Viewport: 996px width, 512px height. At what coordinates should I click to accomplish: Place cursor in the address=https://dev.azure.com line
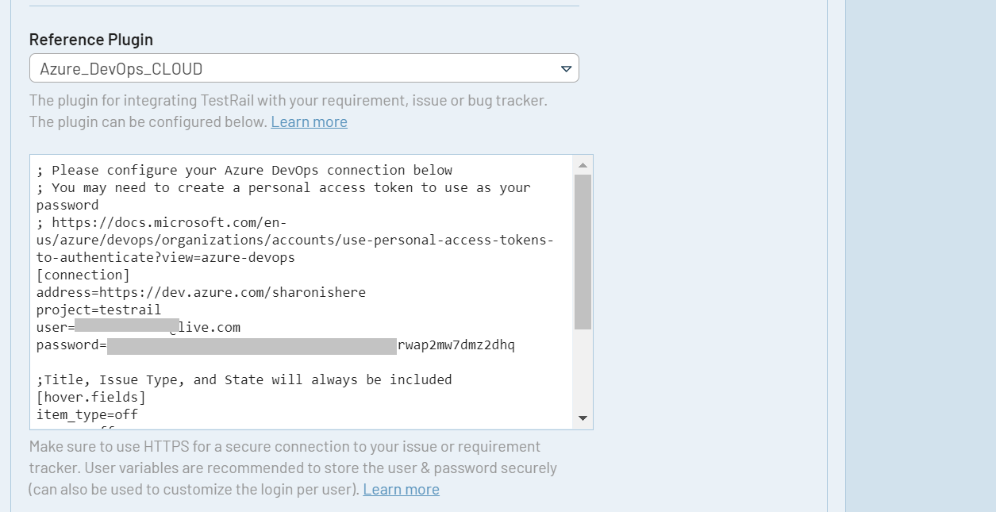[201, 292]
